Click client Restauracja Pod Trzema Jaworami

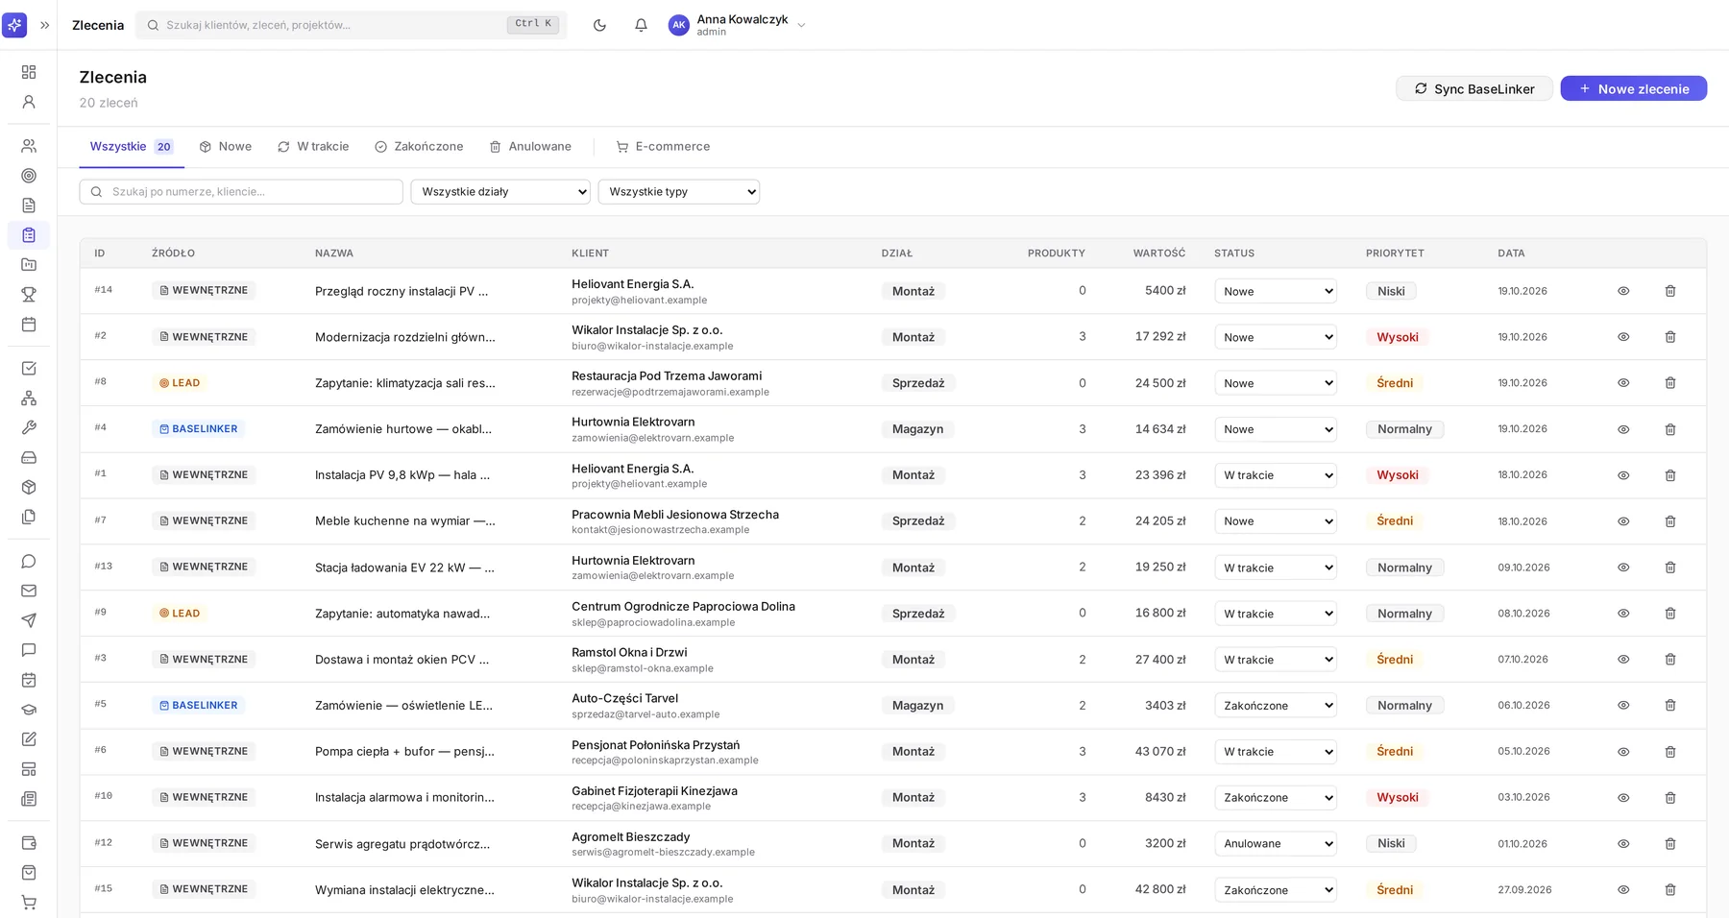pyautogui.click(x=667, y=375)
